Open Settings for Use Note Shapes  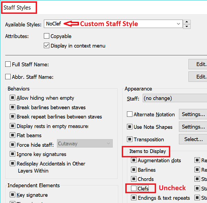(194, 127)
